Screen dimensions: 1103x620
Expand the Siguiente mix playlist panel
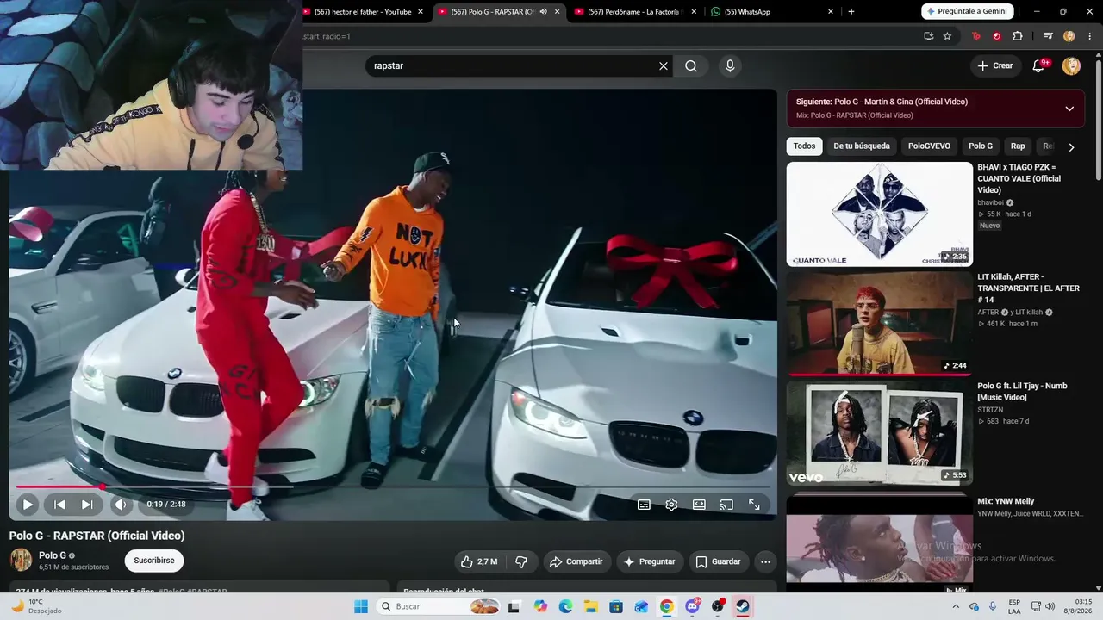pos(1069,108)
